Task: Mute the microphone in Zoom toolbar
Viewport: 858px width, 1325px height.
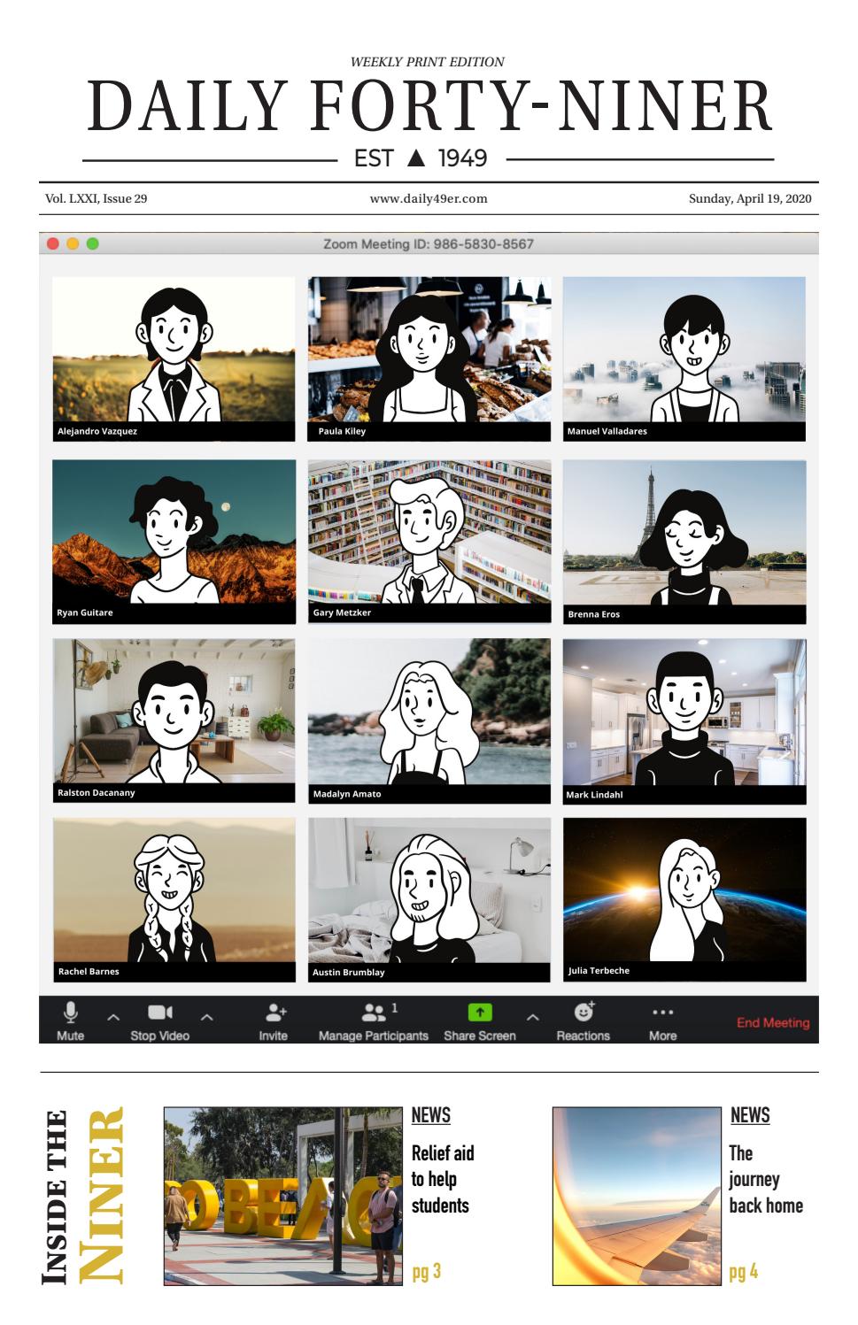Action: (x=70, y=1013)
